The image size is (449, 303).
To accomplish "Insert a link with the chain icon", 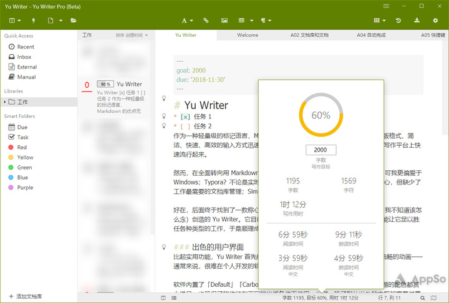I will click(206, 21).
